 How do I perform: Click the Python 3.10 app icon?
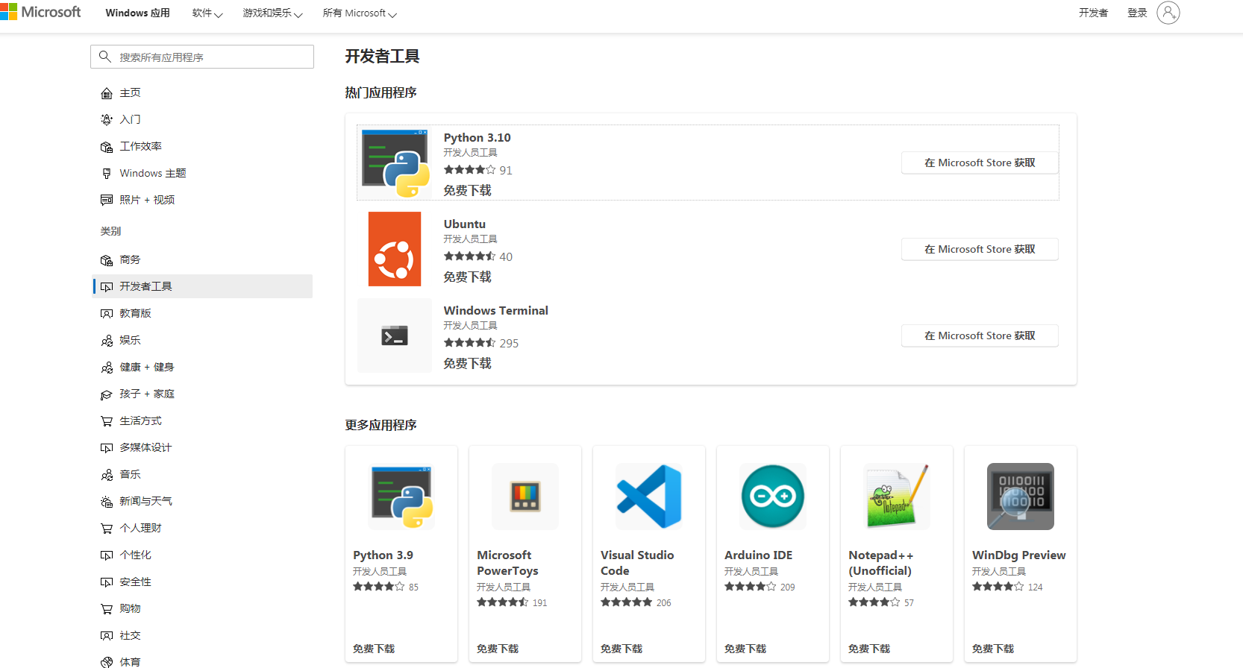tap(395, 163)
